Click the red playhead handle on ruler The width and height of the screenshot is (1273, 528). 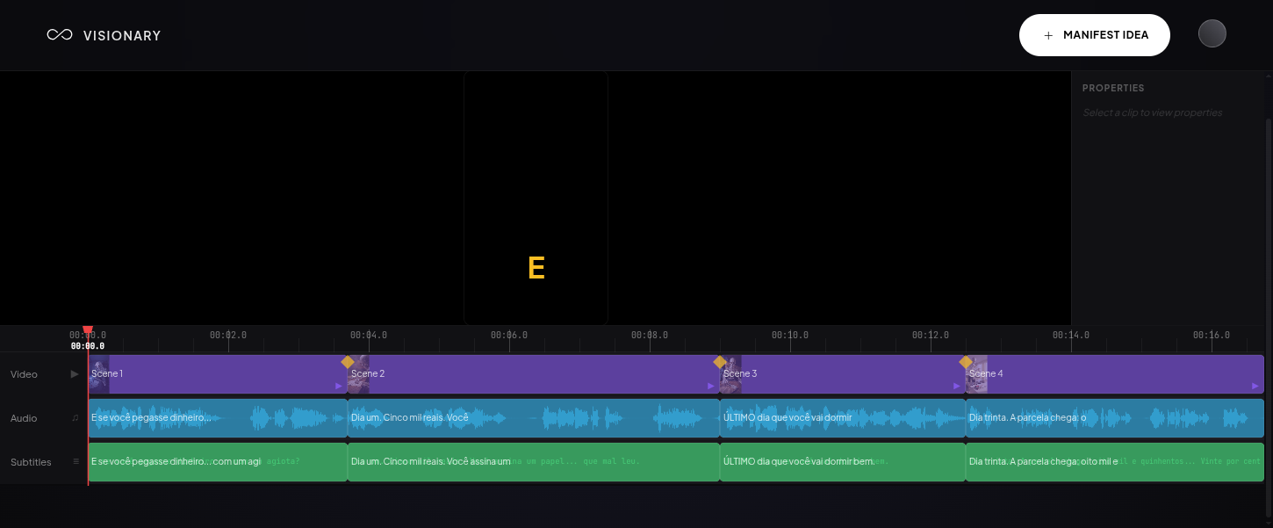tap(88, 332)
